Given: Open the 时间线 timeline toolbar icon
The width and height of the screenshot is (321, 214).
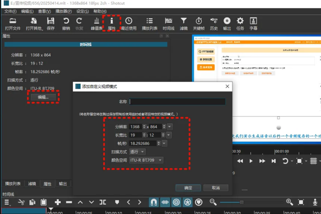Looking at the screenshot, I should click(169, 24).
